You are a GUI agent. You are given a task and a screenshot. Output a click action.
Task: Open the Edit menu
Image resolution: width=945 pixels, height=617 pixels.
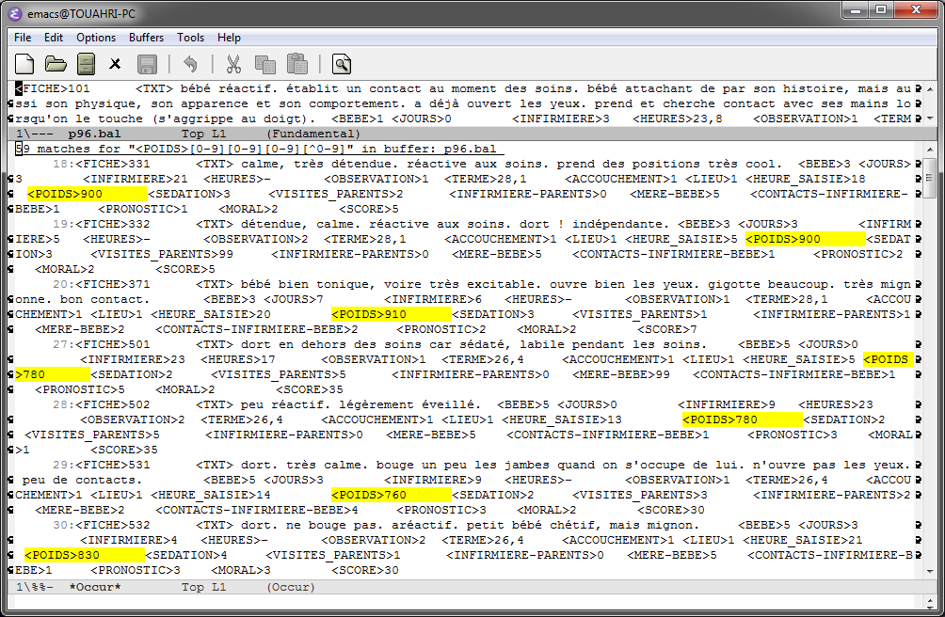point(53,38)
